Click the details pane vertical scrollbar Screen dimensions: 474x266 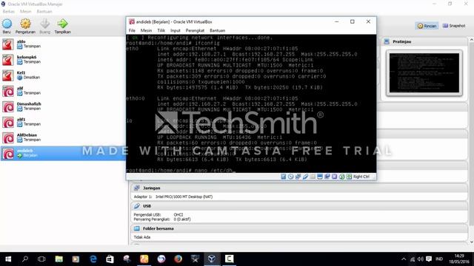point(471,140)
